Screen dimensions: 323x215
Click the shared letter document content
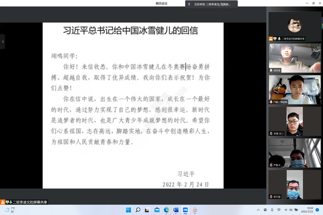click(133, 105)
